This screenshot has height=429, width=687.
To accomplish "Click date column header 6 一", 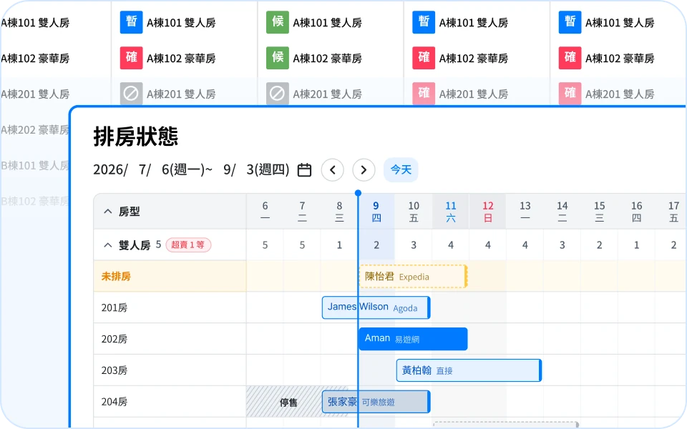I will [x=265, y=211].
